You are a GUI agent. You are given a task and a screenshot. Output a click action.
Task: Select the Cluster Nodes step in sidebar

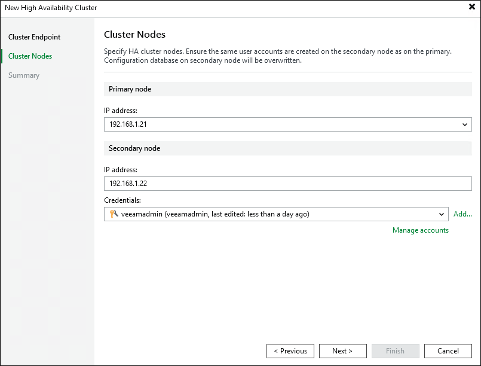click(30, 56)
